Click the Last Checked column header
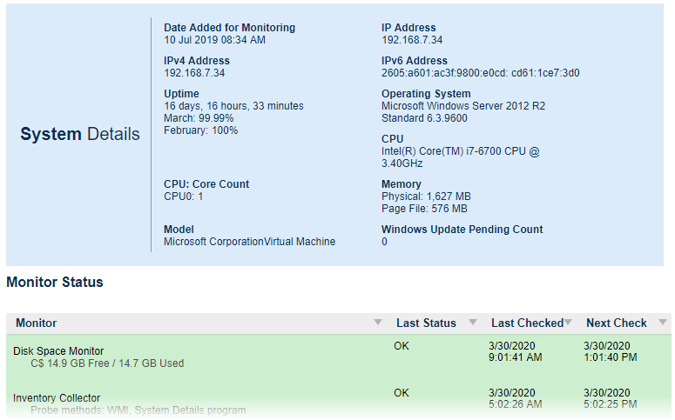This screenshot has height=420, width=675. [x=526, y=323]
